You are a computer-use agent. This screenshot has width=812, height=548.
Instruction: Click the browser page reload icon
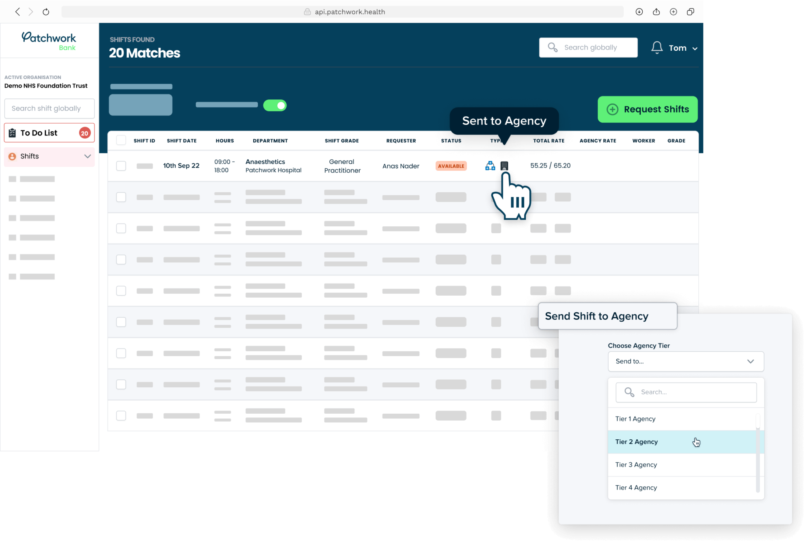click(x=46, y=12)
